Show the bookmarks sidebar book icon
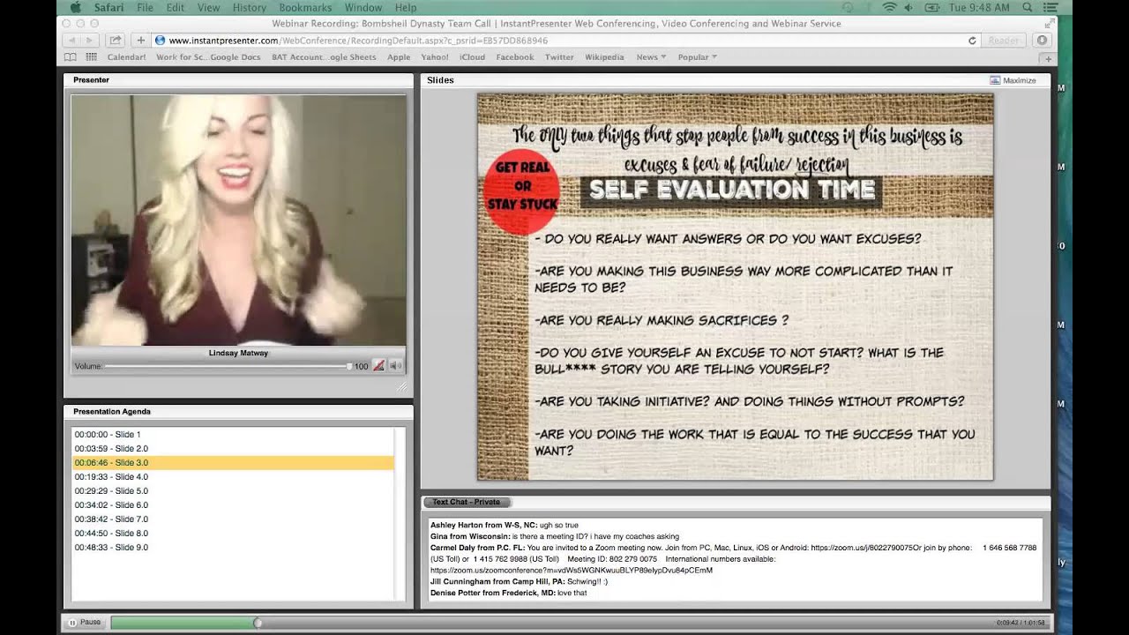This screenshot has height=635, width=1129. [x=71, y=57]
